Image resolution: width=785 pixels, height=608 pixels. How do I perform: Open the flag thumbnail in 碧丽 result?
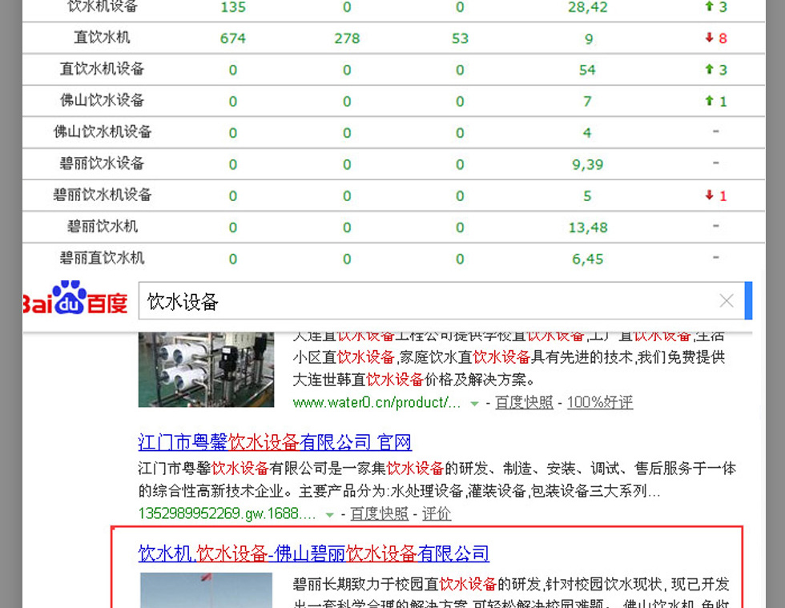(207, 591)
